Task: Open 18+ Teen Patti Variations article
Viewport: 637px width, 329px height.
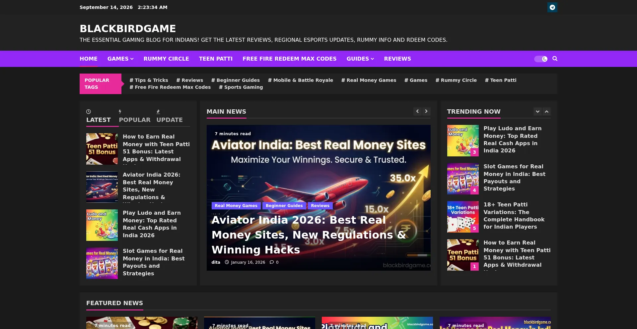Action: tap(514, 216)
